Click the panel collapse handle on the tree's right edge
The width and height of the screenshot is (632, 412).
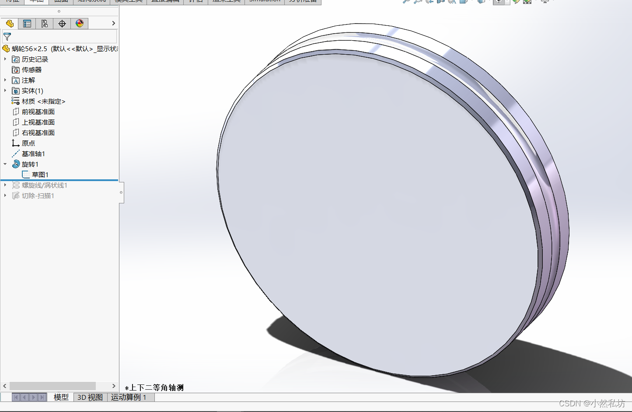pos(121,192)
